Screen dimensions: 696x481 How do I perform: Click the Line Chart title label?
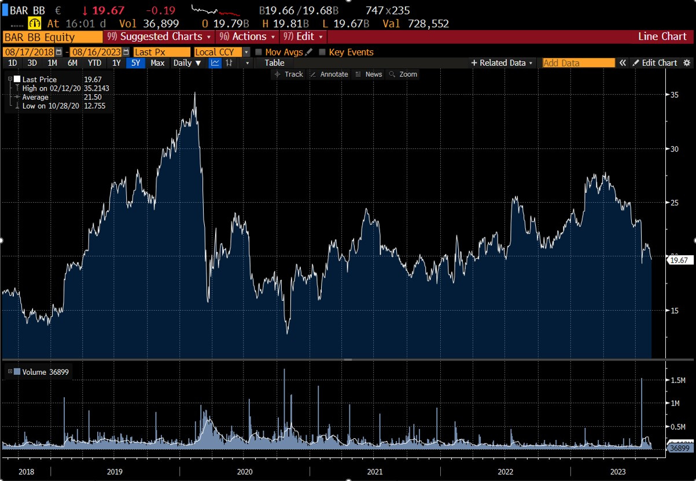point(662,36)
